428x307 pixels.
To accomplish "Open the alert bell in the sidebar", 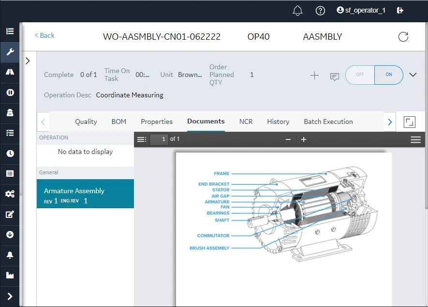I will pyautogui.click(x=10, y=255).
